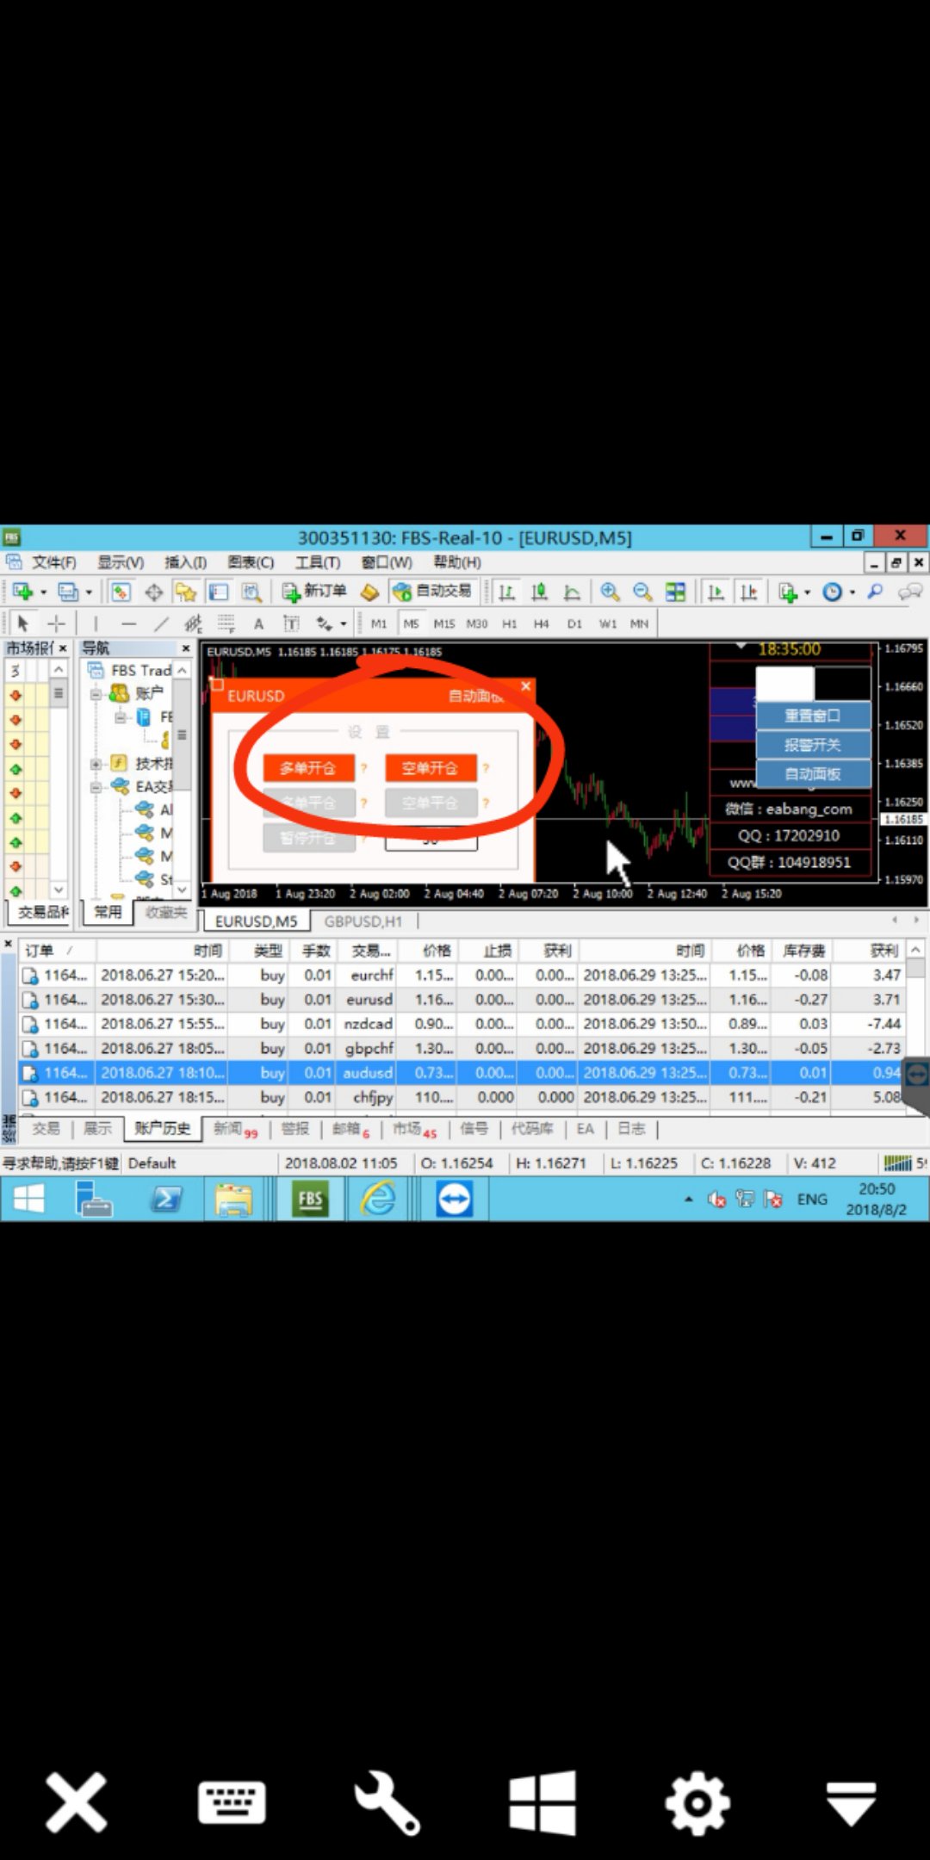Image resolution: width=930 pixels, height=1860 pixels.
Task: Open the Indicators dropdown arrow
Action: click(x=807, y=592)
